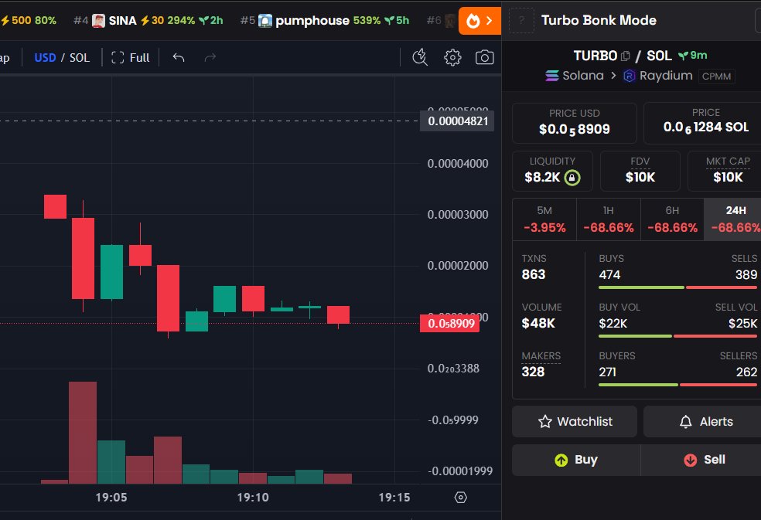Click the buys versus sells ratio bar
This screenshot has height=520, width=761.
(678, 287)
